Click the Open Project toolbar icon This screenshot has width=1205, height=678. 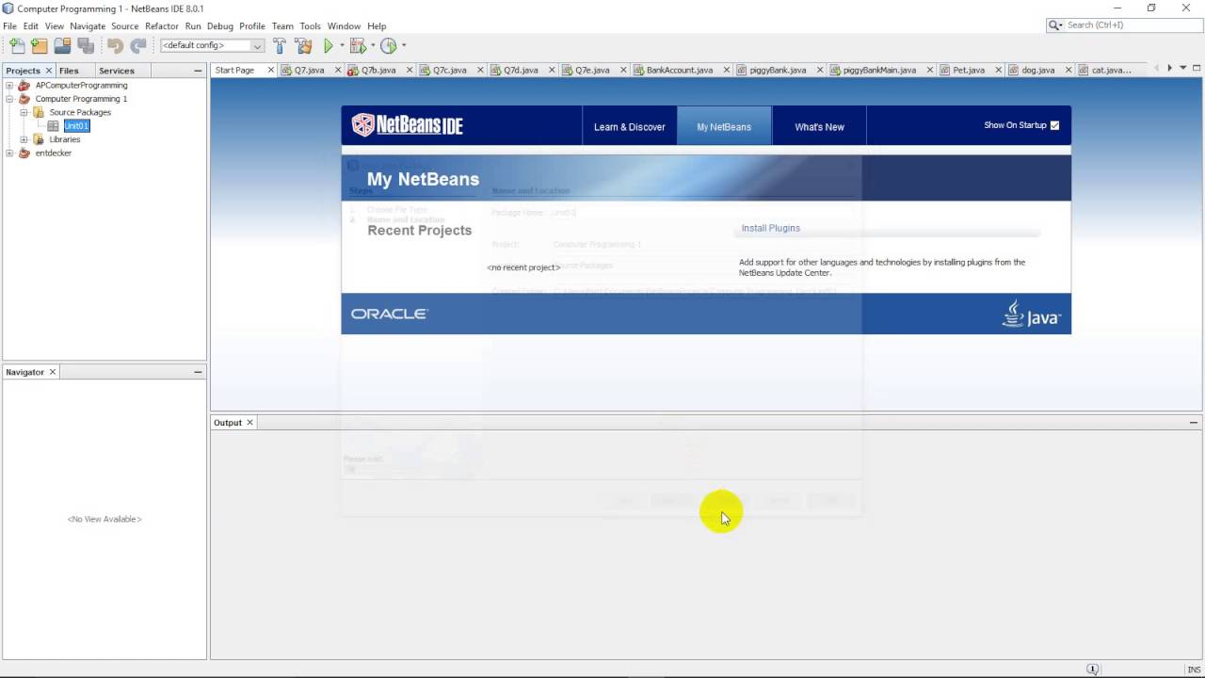tap(62, 45)
